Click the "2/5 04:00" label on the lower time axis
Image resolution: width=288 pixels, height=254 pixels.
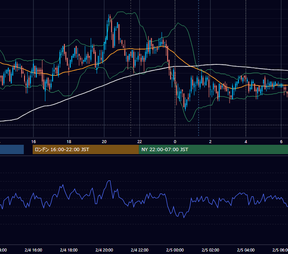pos(246,250)
